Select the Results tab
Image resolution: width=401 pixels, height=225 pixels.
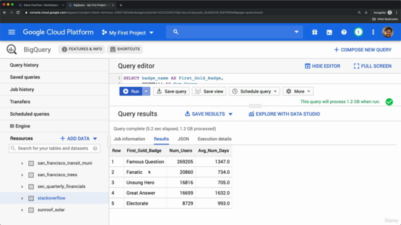161,139
